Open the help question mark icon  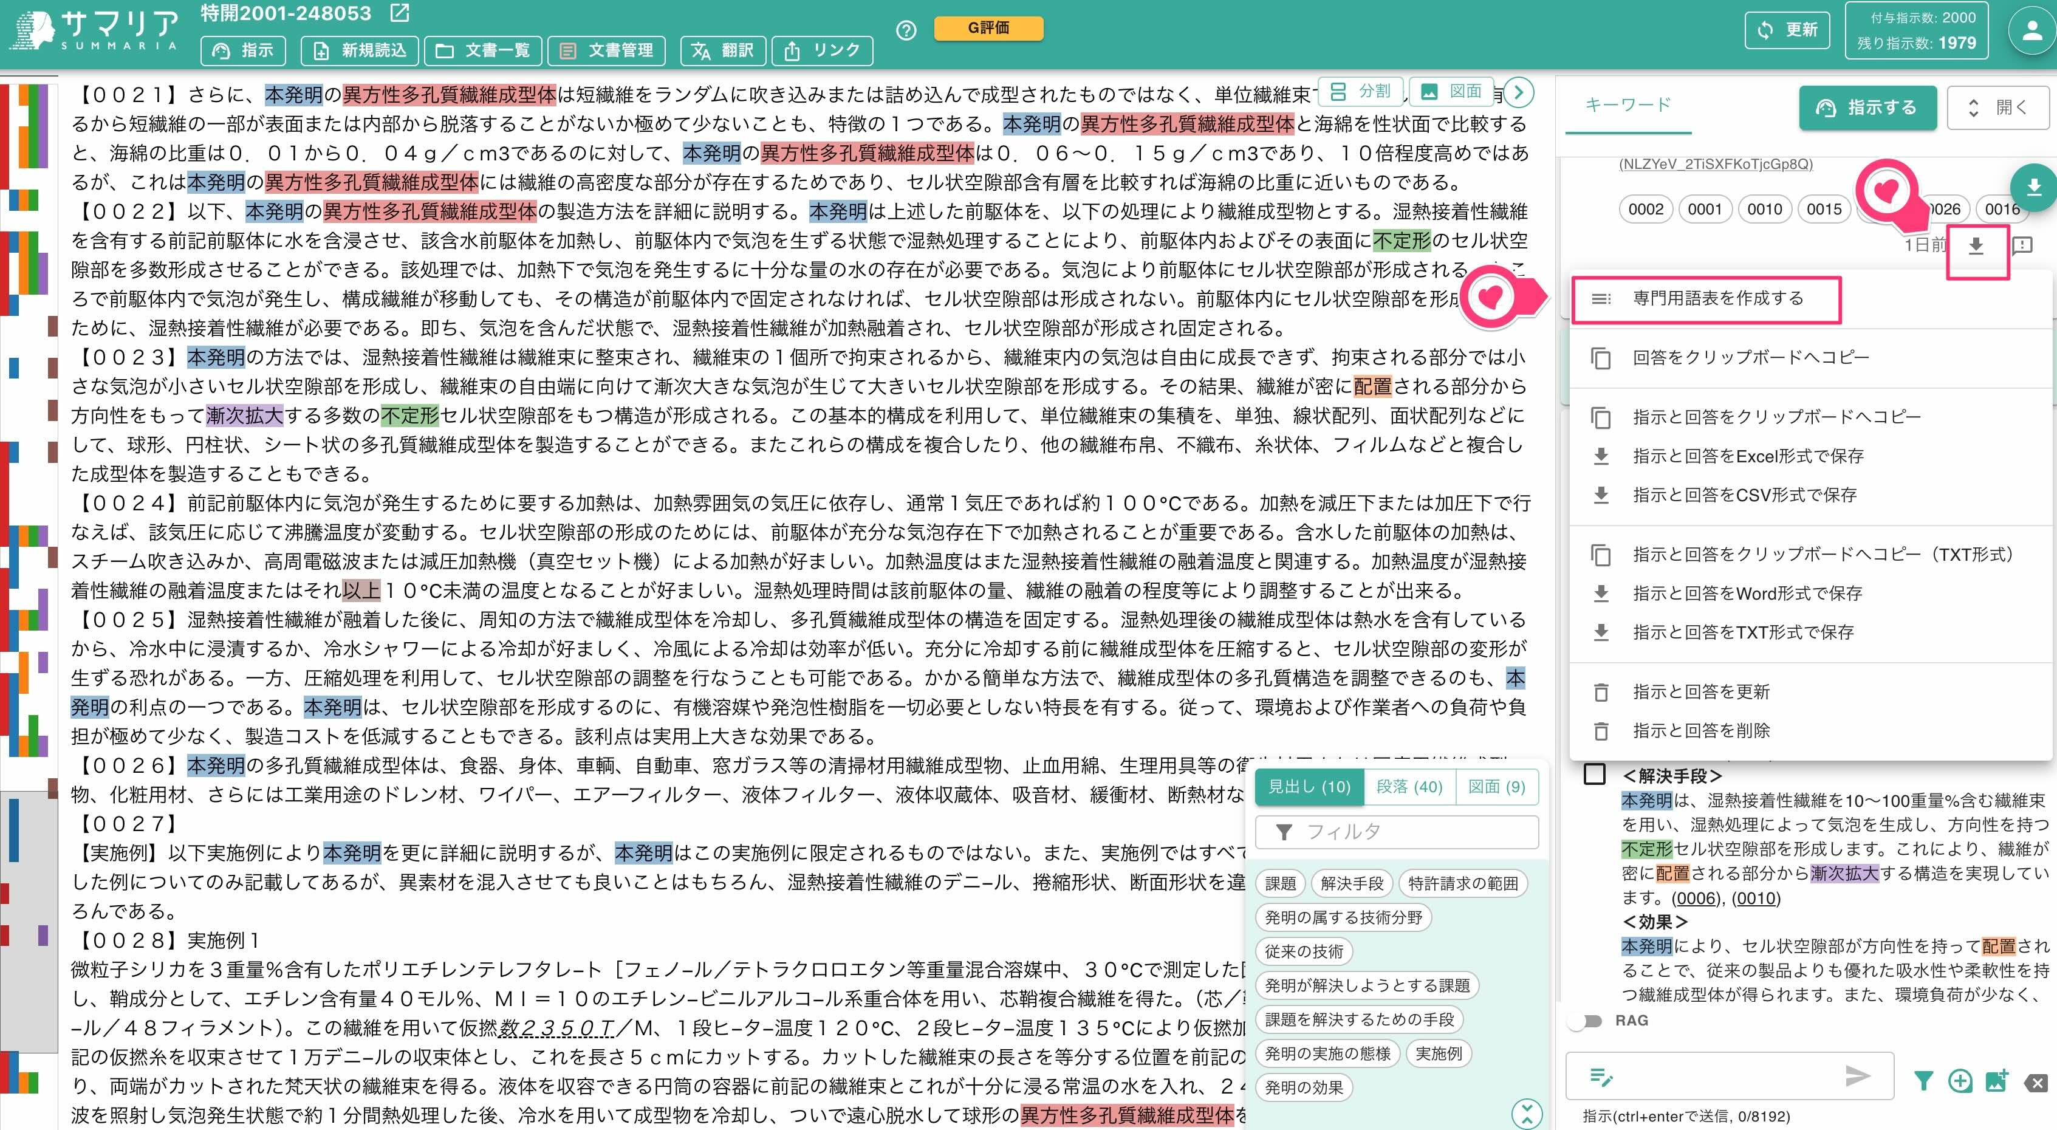tap(906, 30)
